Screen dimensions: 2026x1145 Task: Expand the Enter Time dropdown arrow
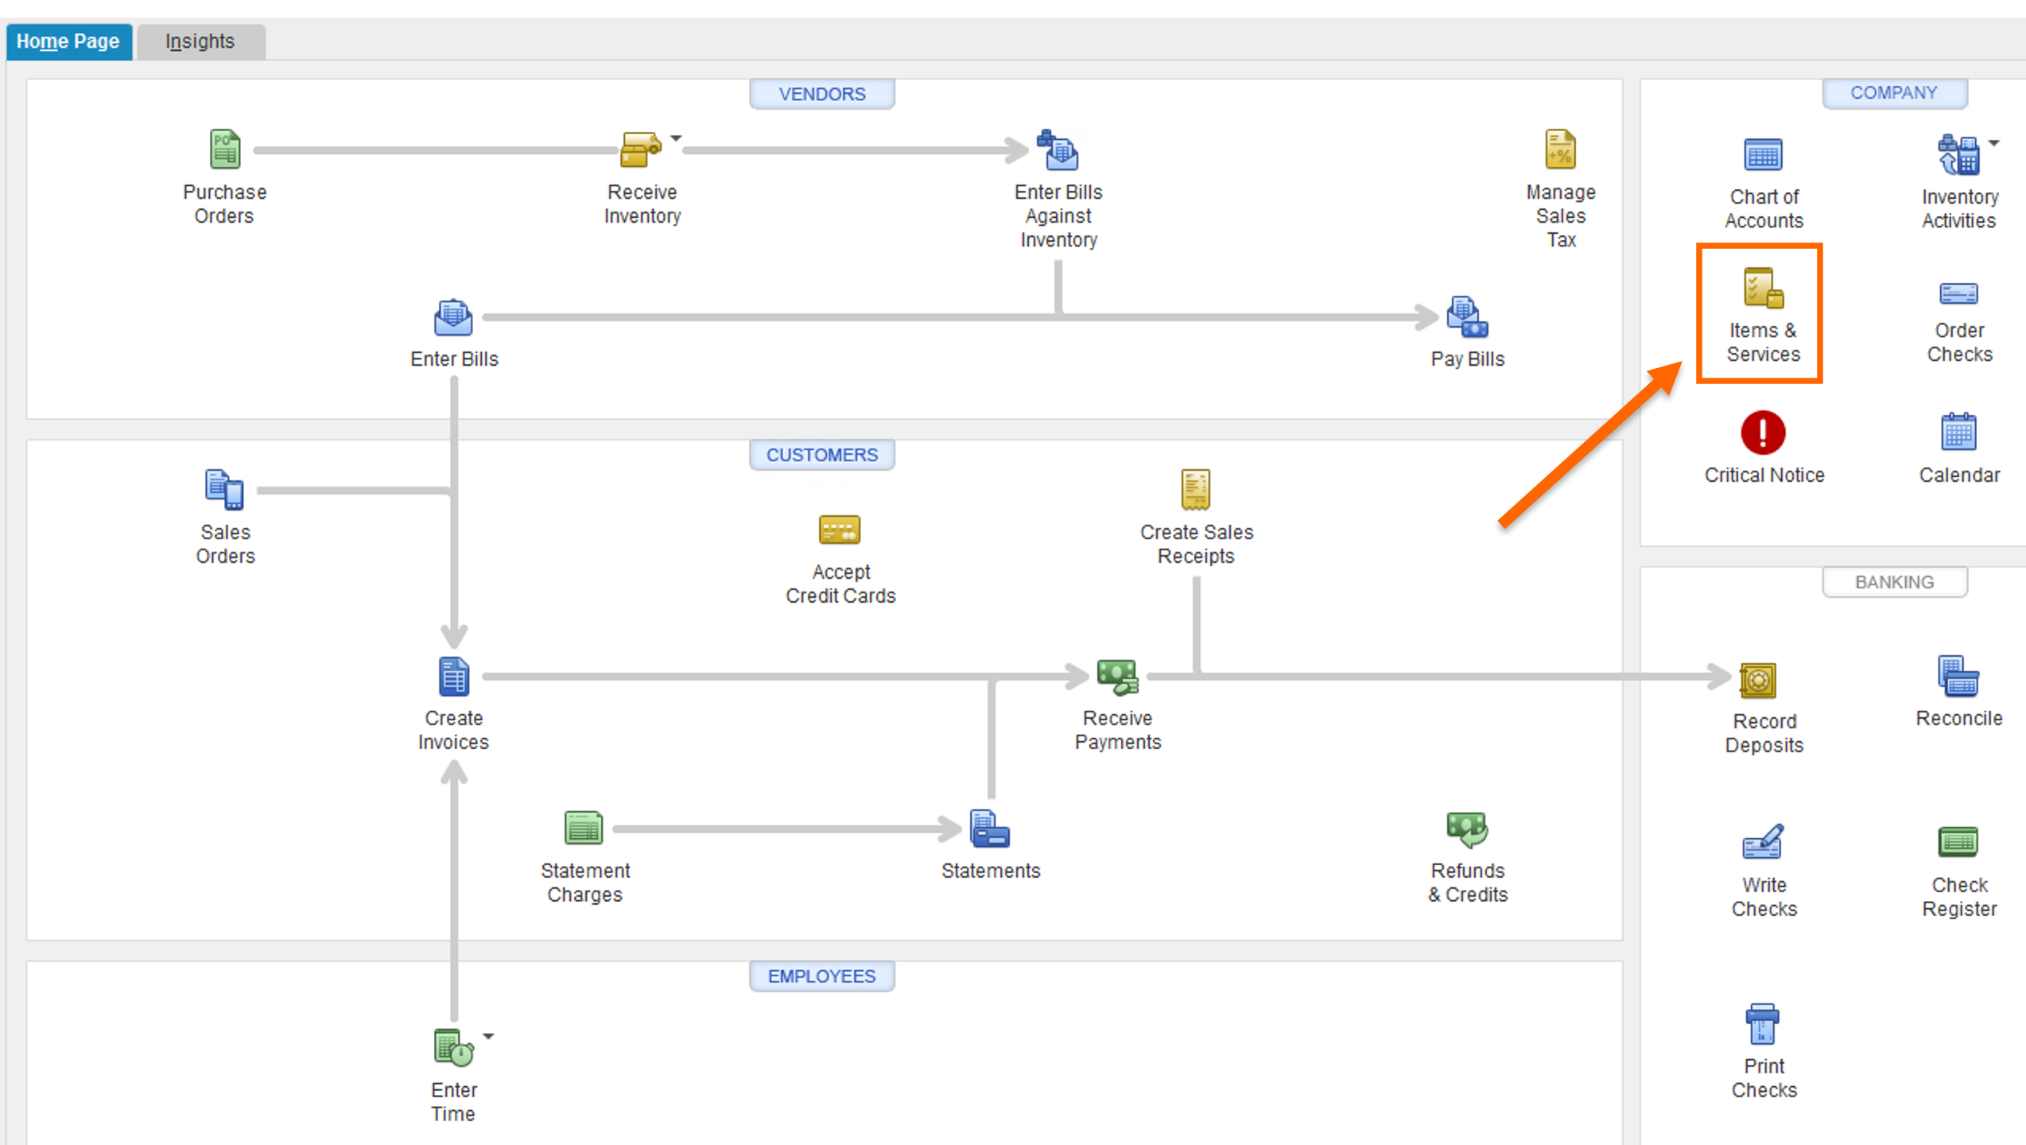click(488, 1037)
